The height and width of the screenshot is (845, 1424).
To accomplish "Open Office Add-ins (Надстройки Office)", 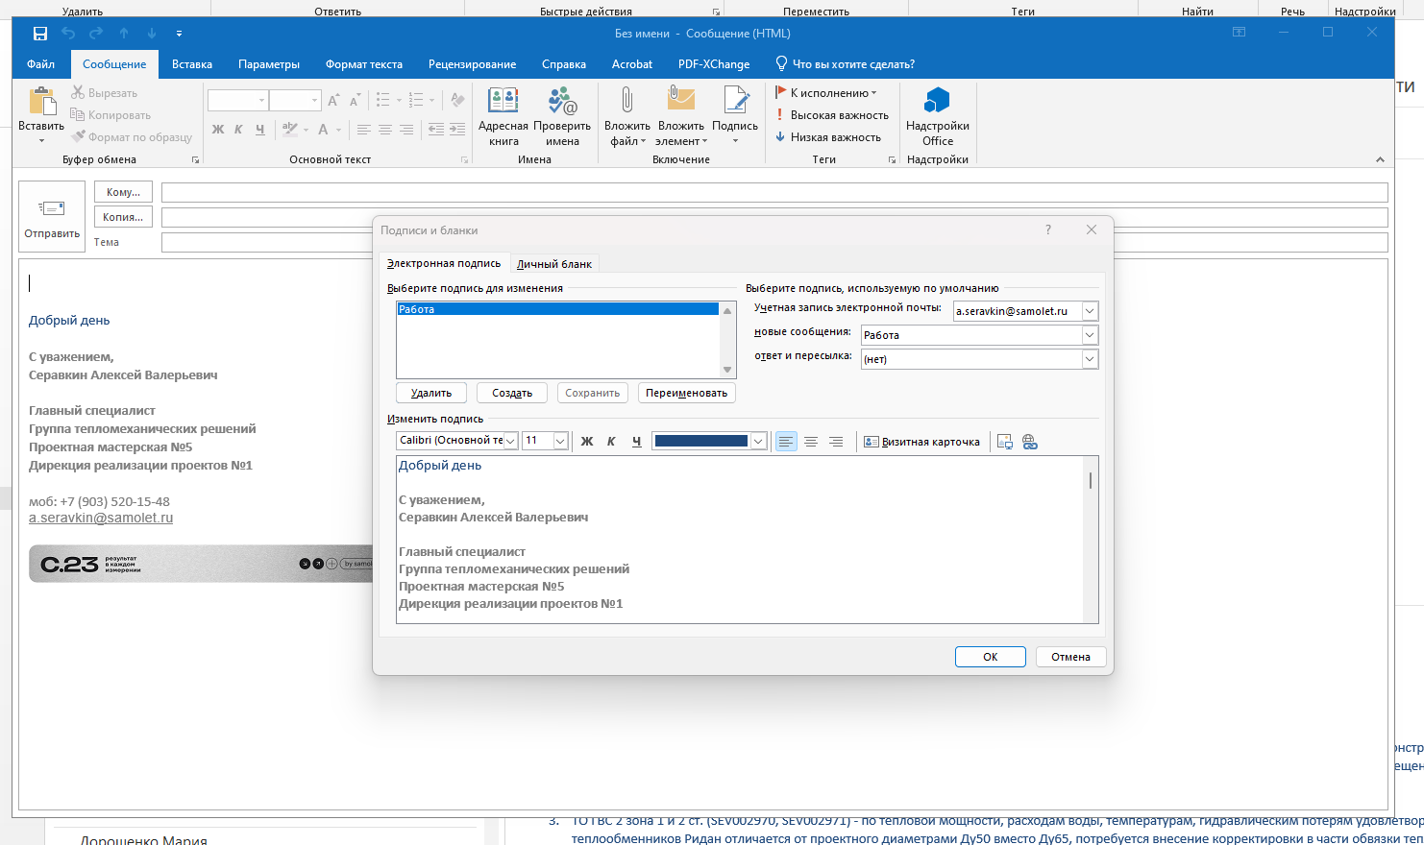I will (x=938, y=115).
